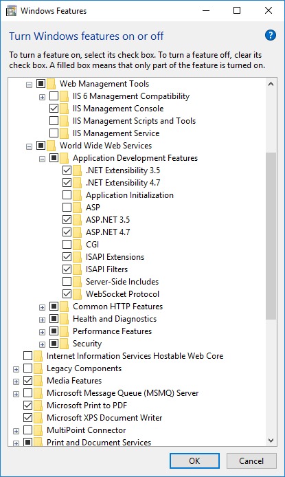285x477 pixels.
Task: Click the blue help question mark icon
Action: pos(270,35)
